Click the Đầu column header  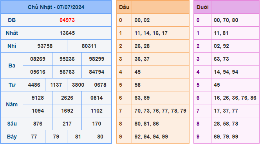click(124, 7)
